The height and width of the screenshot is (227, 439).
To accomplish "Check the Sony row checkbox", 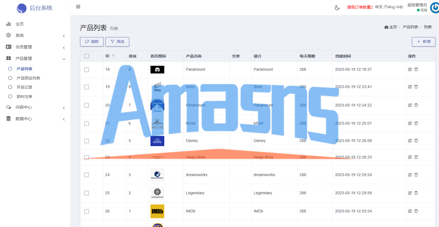I will 87,87.
